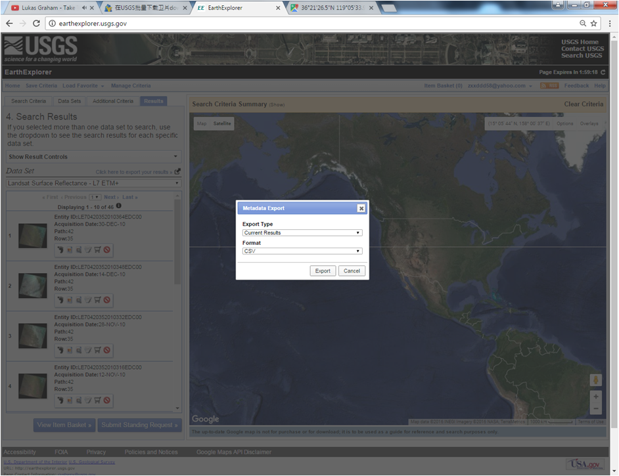The height and width of the screenshot is (476, 619).
Task: Bookmark this page with the star icon
Action: (x=593, y=24)
